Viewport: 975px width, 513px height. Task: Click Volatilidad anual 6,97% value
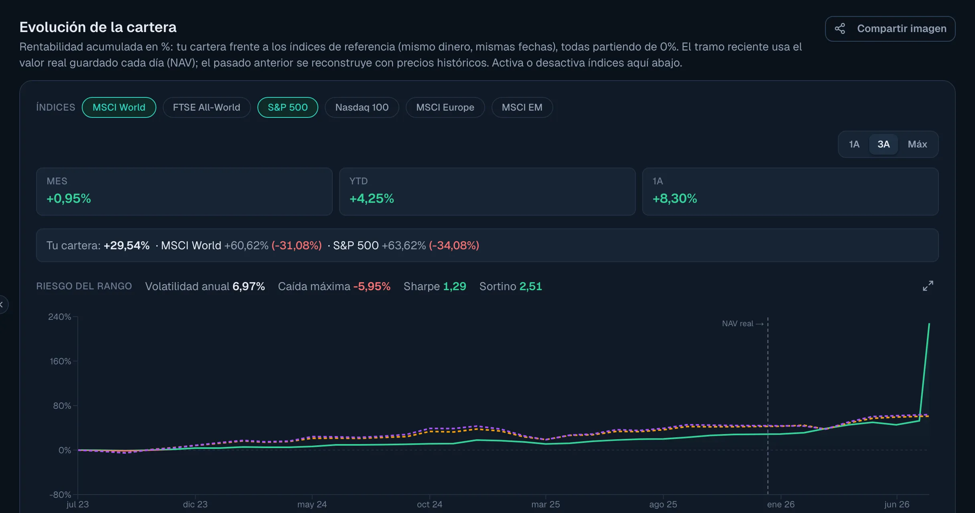point(249,286)
